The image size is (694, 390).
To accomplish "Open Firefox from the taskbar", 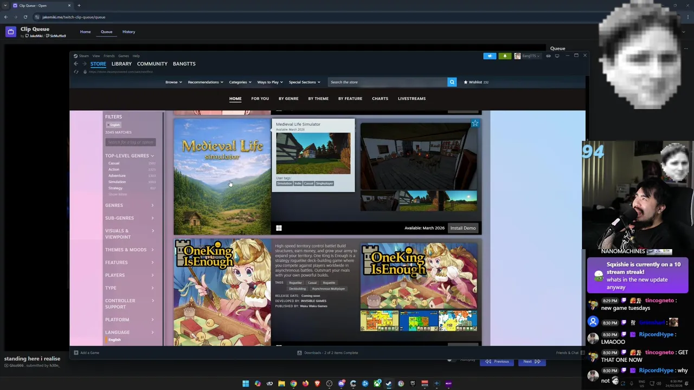I will point(305,383).
